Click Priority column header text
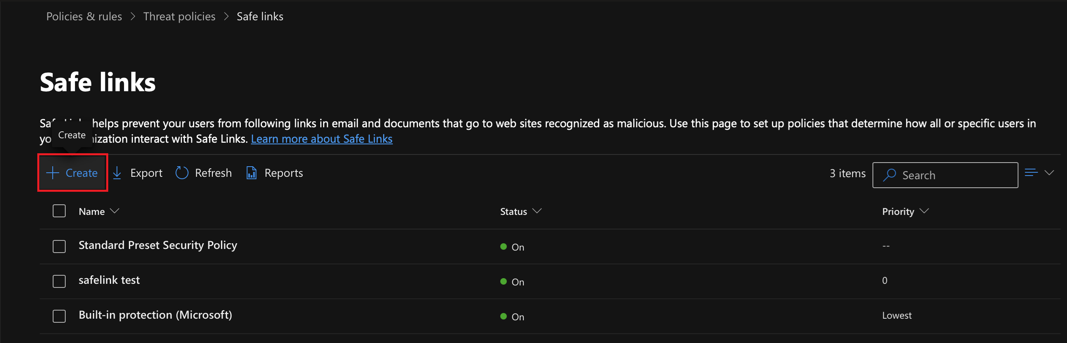This screenshot has height=343, width=1067. [x=898, y=212]
